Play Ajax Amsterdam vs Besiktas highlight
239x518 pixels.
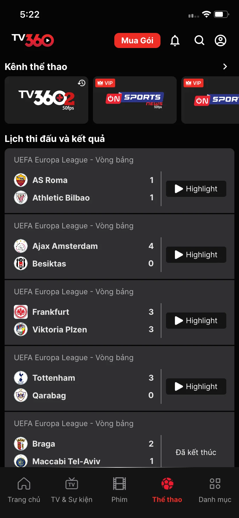pos(196,255)
